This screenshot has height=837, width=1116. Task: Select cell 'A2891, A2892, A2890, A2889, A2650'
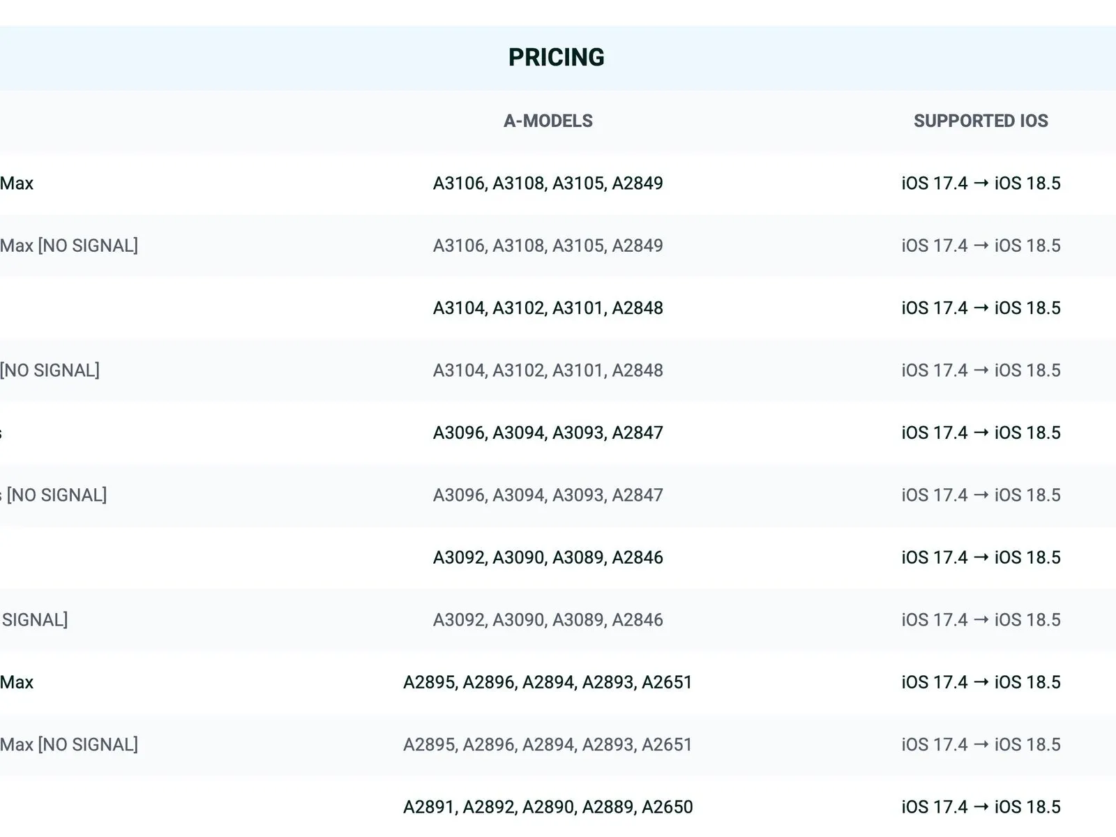click(548, 807)
